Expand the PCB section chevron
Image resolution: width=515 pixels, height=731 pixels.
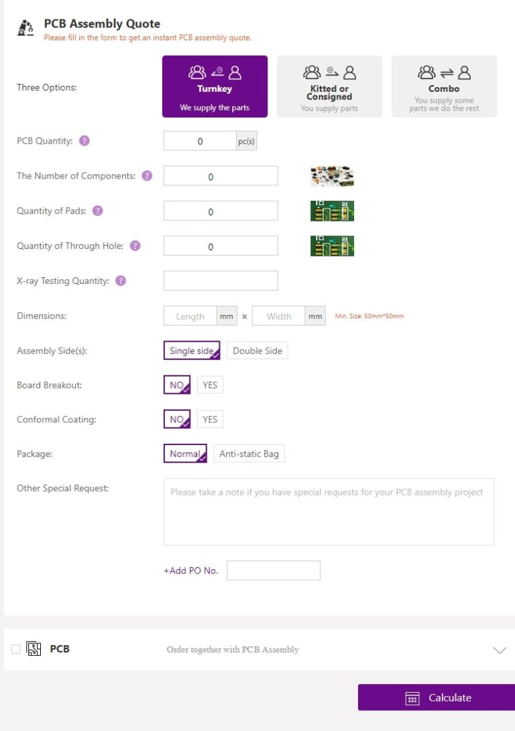(x=499, y=650)
